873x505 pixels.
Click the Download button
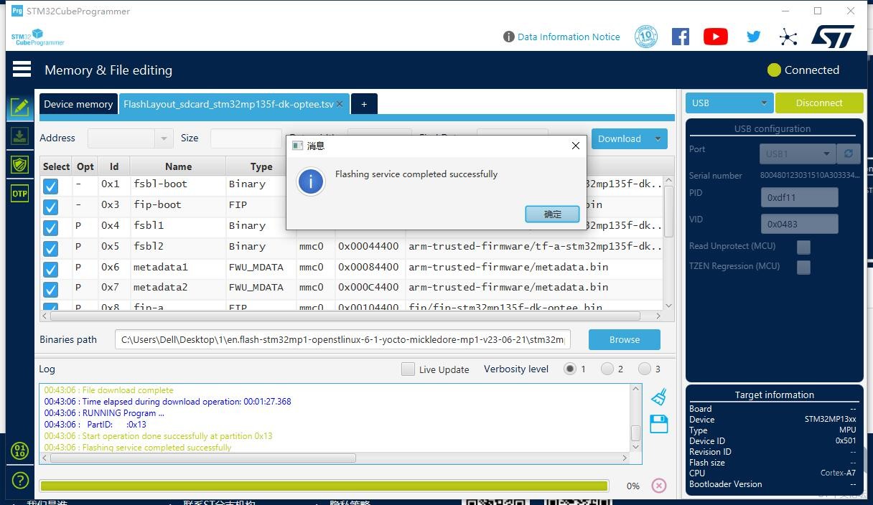[x=620, y=138]
